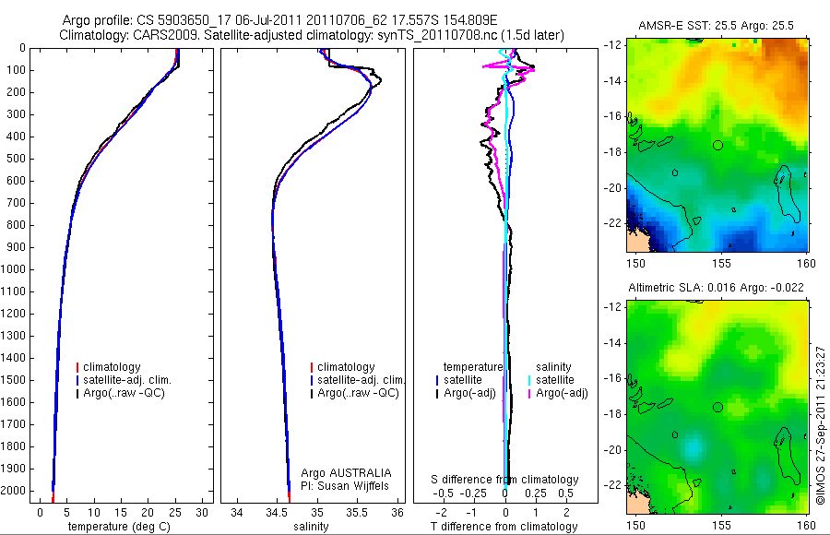830x535 pixels.
Task: Click the blue temperature satellite legend marker
Action: coord(437,380)
